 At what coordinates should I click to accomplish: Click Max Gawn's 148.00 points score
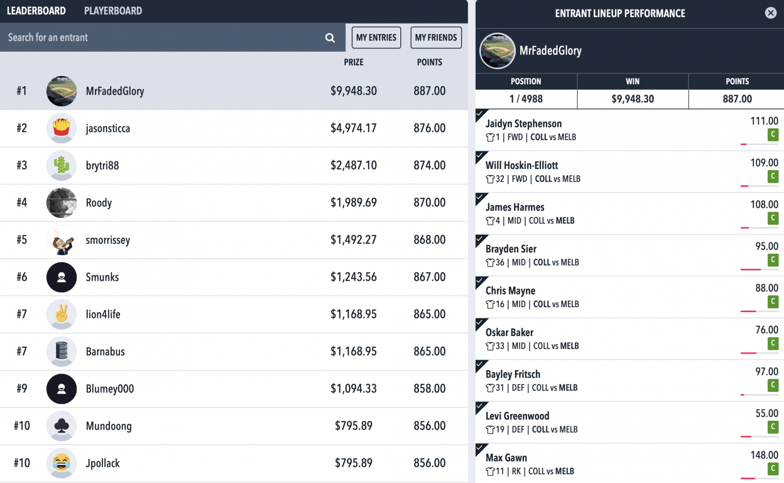(x=764, y=455)
